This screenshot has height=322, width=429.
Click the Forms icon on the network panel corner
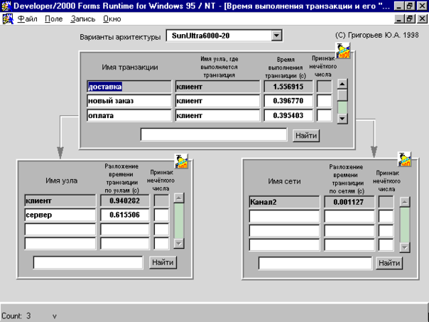pos(404,159)
